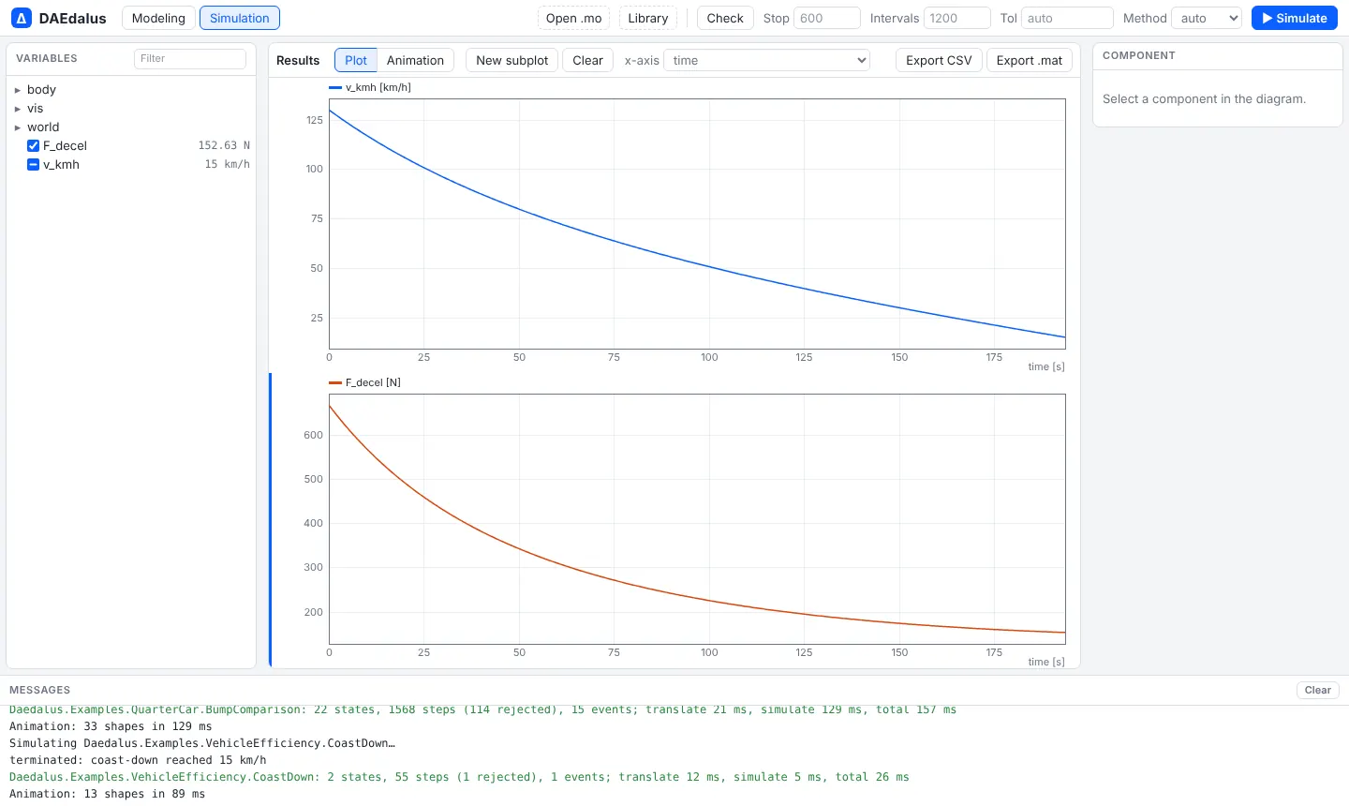Click the DAEdalus logo icon
Viewport: 1349px width, 806px height.
click(x=22, y=18)
